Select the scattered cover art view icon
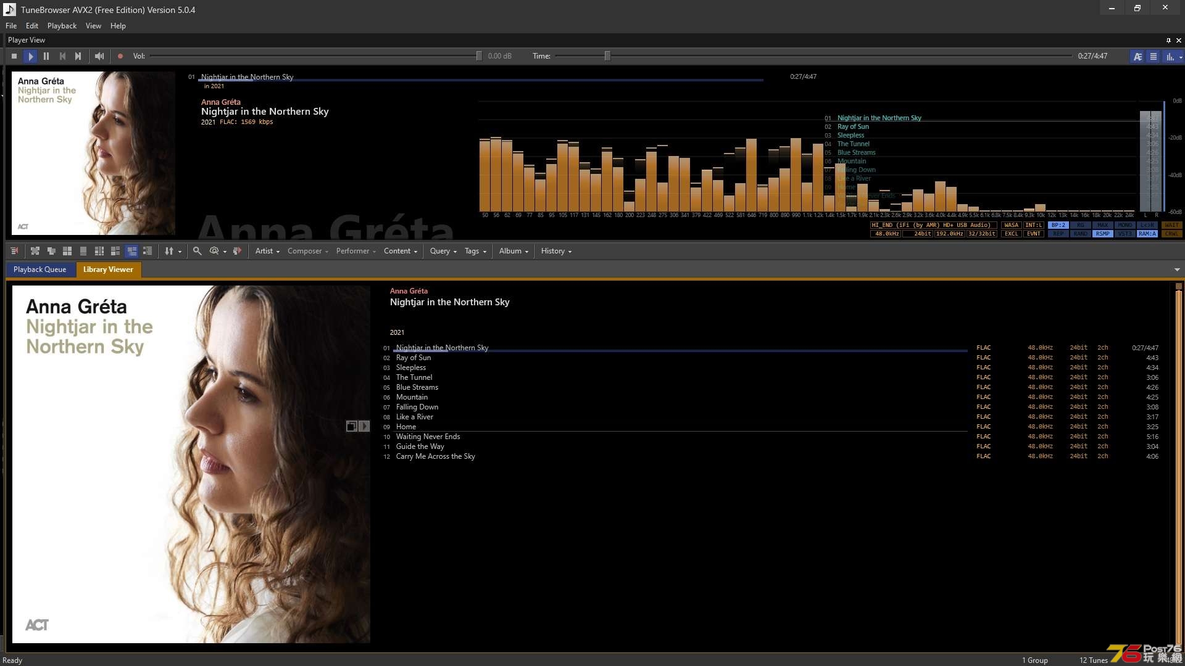Viewport: 1185px width, 666px height. tap(35, 251)
